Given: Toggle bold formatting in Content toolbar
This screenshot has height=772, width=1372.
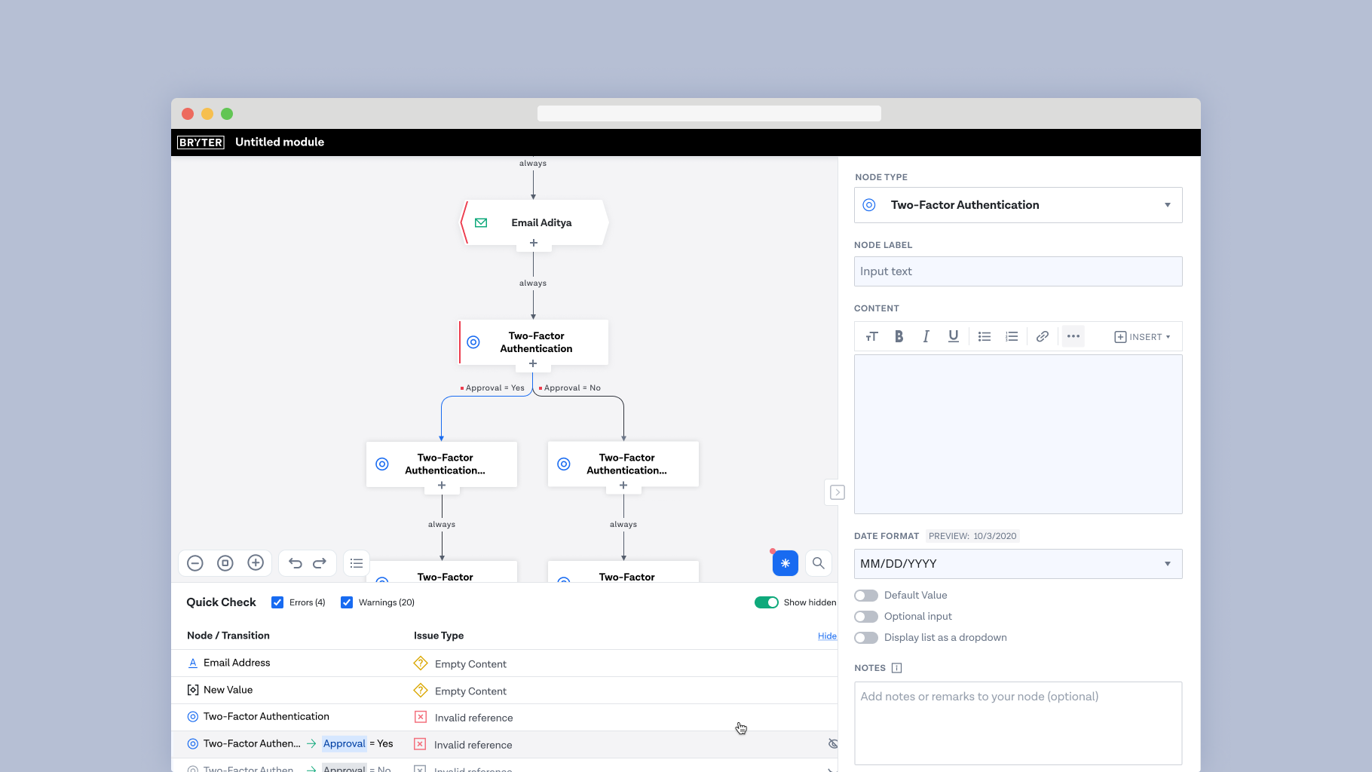Looking at the screenshot, I should (899, 336).
